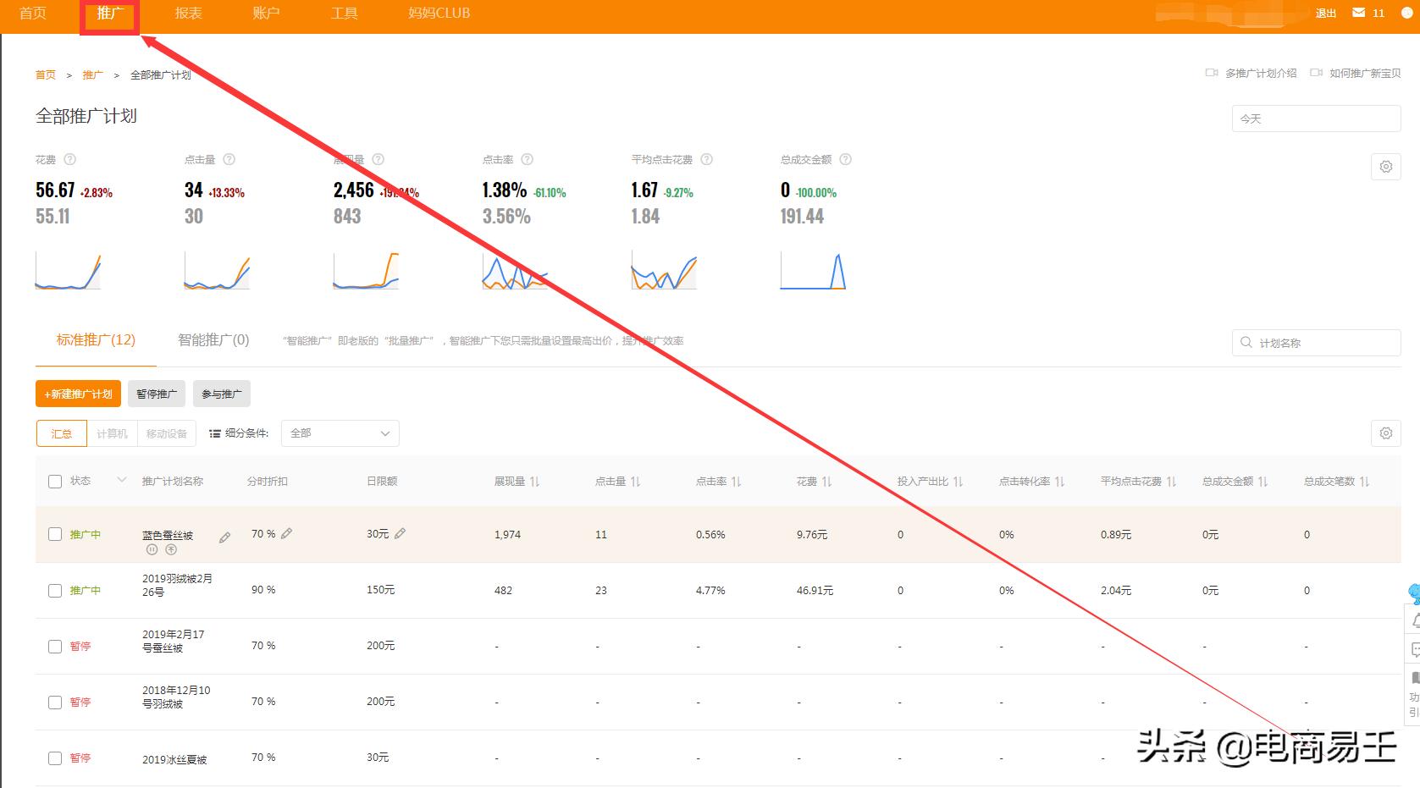This screenshot has height=788, width=1420.
Task: Open the gear settings beside summary metrics
Action: tap(1385, 167)
